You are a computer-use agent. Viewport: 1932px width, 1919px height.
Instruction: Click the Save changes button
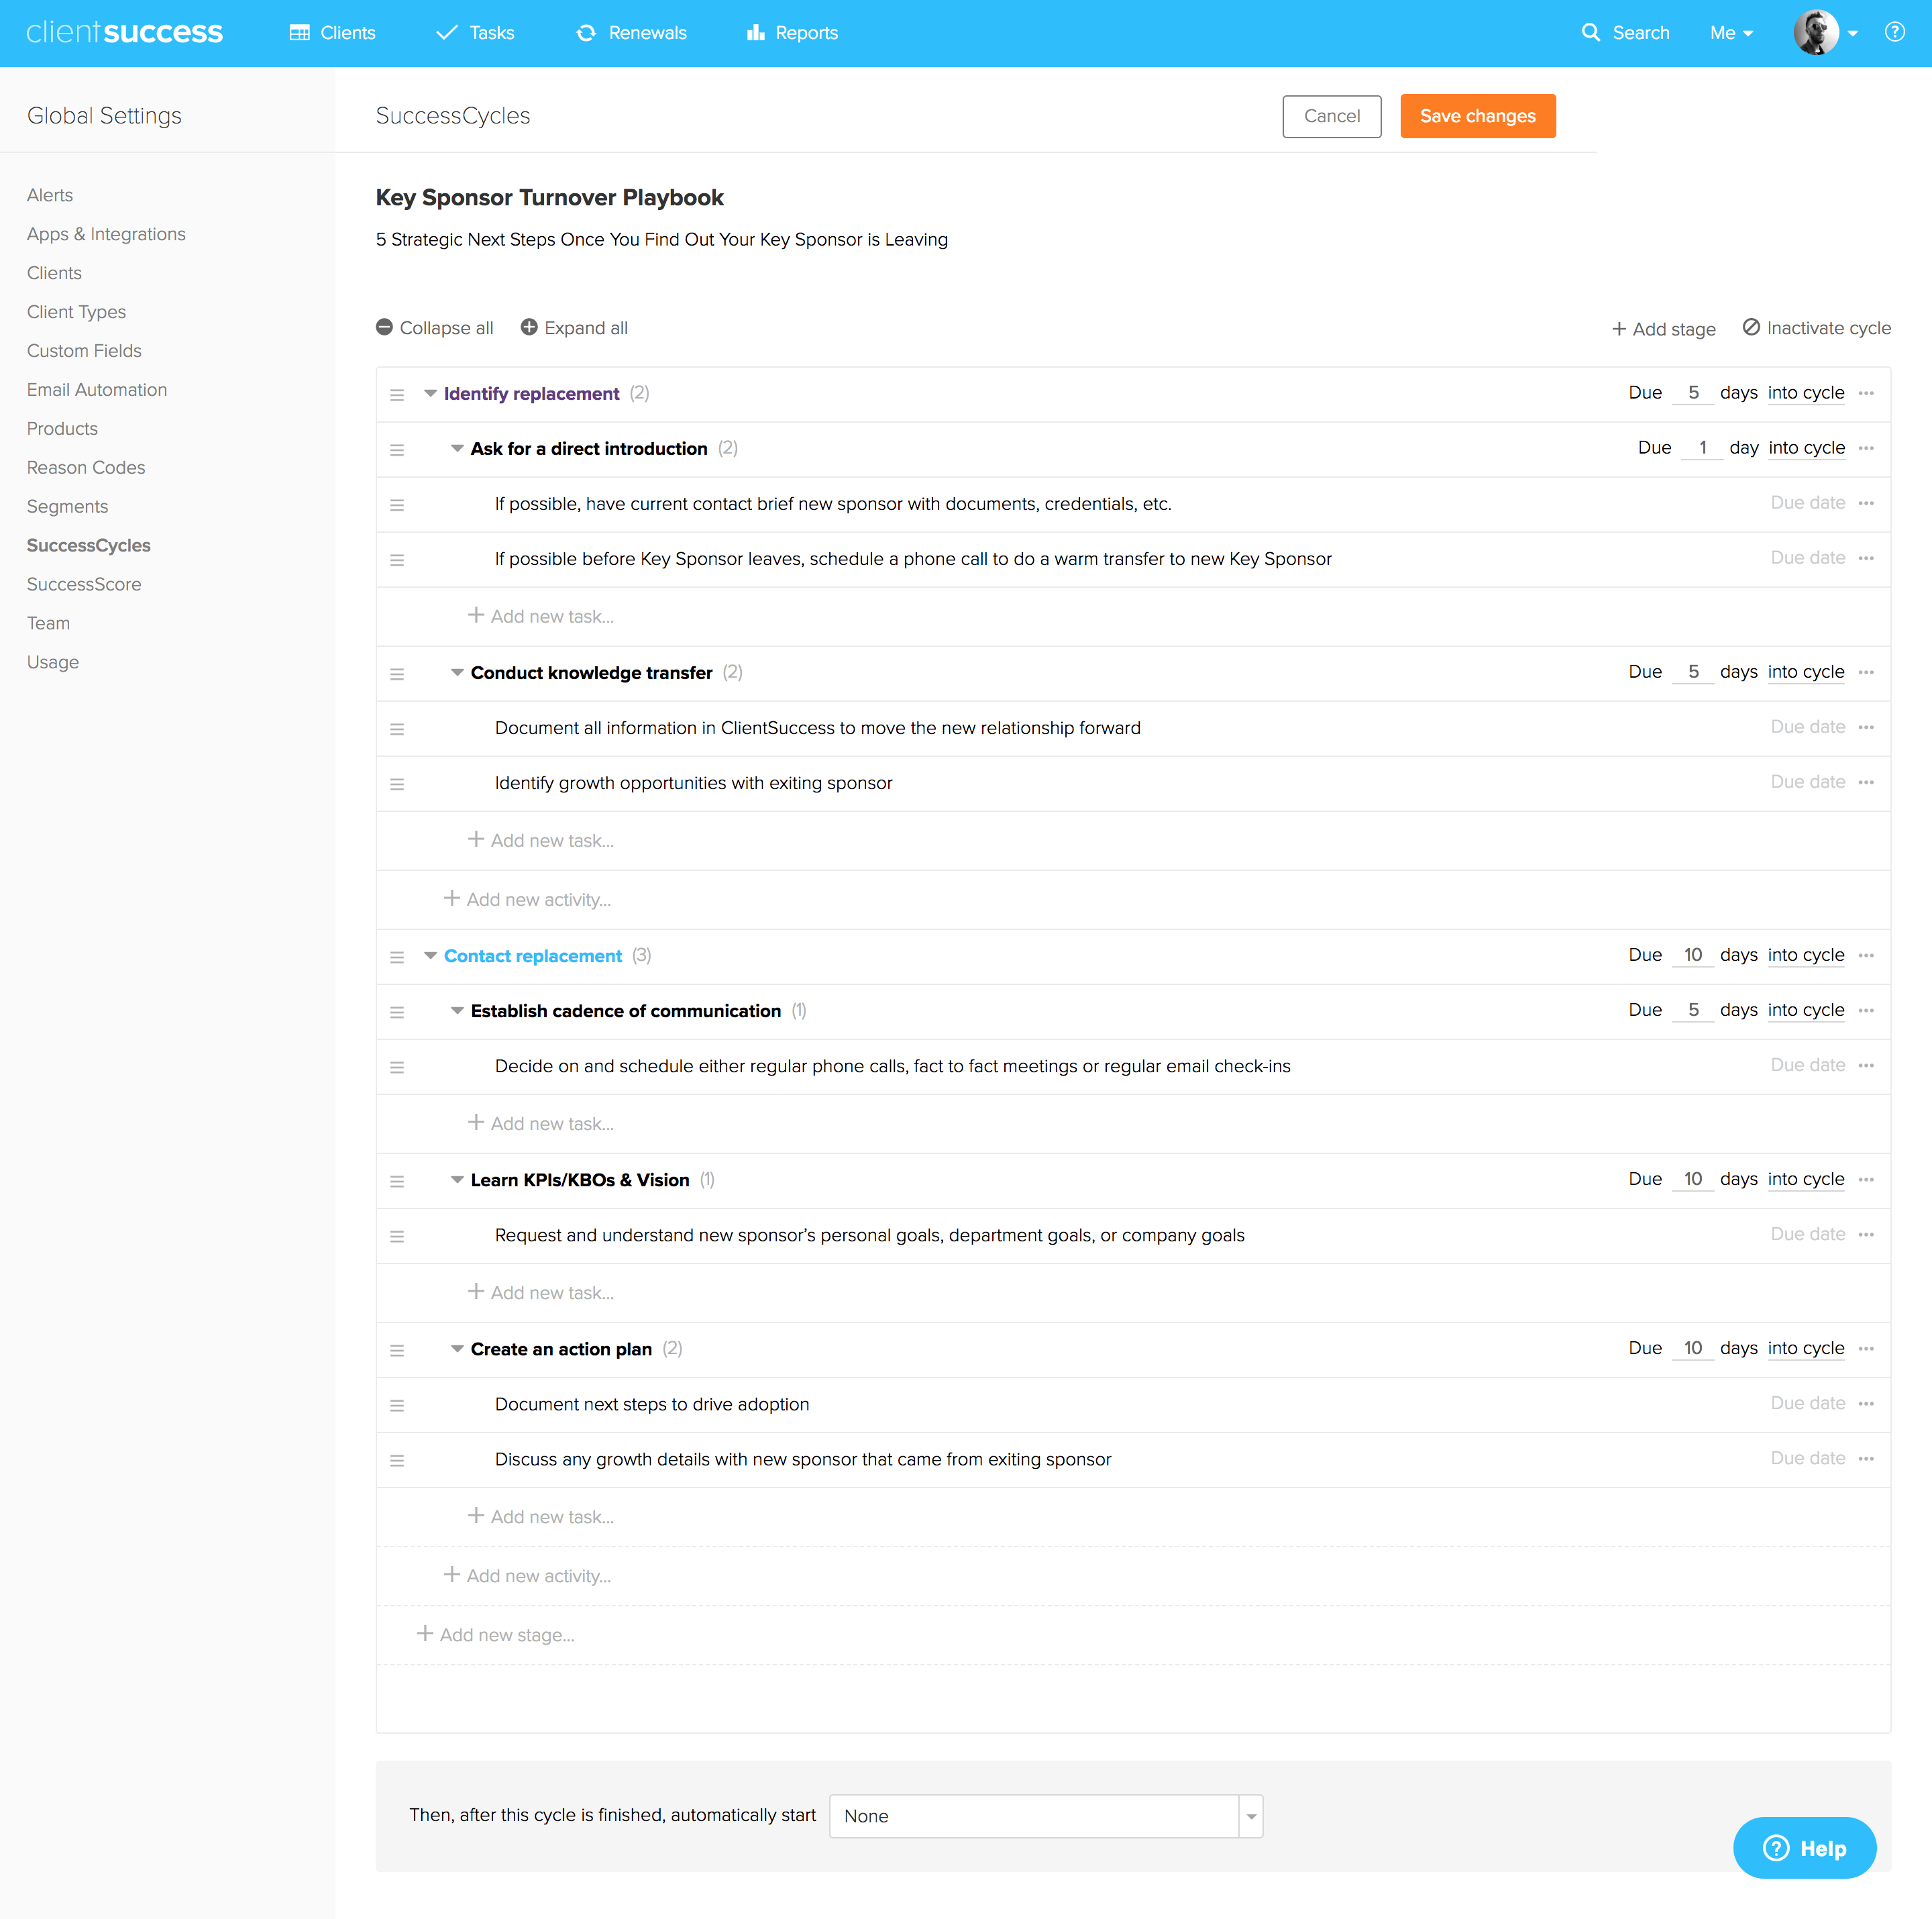point(1477,116)
